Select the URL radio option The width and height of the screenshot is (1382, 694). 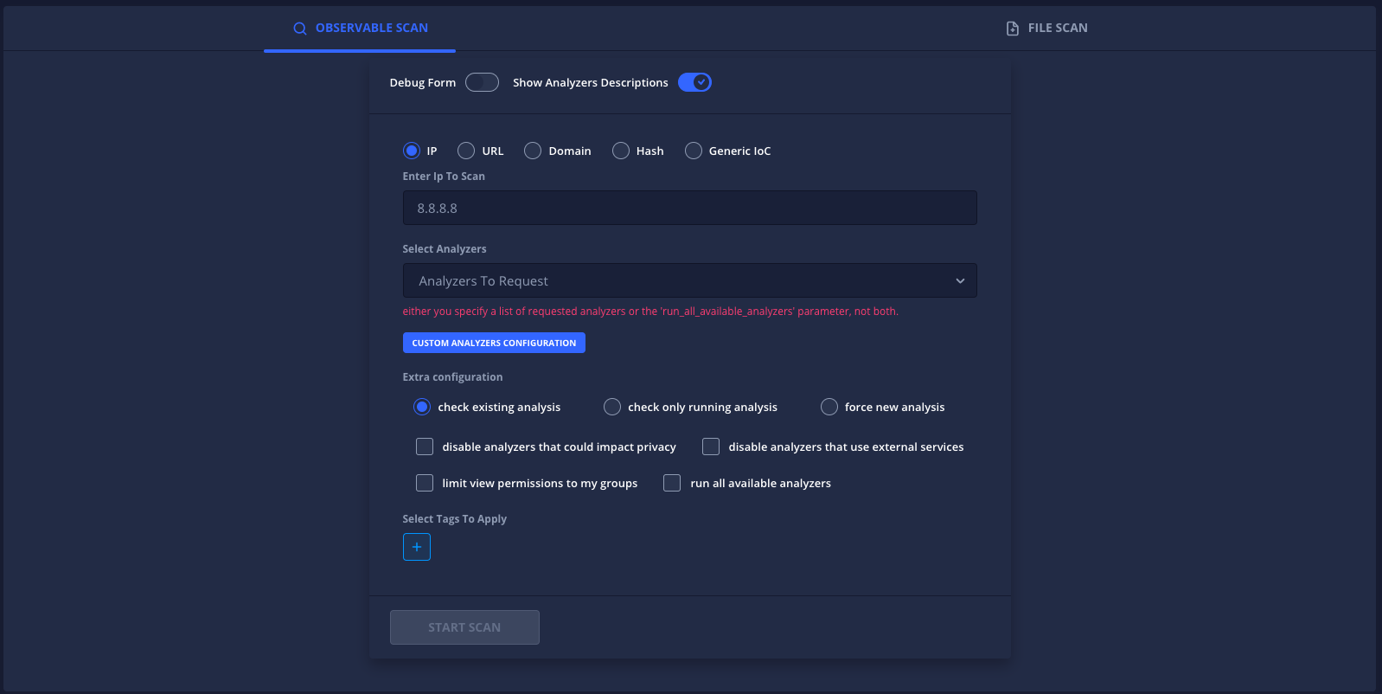(466, 151)
